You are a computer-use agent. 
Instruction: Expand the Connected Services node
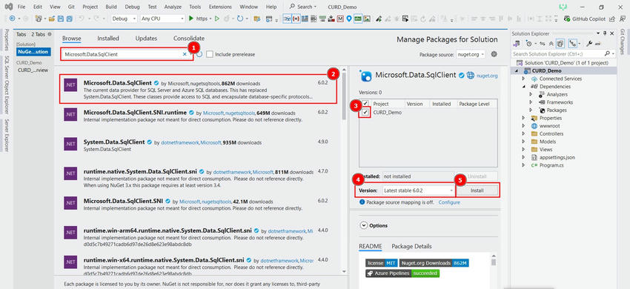(x=523, y=79)
